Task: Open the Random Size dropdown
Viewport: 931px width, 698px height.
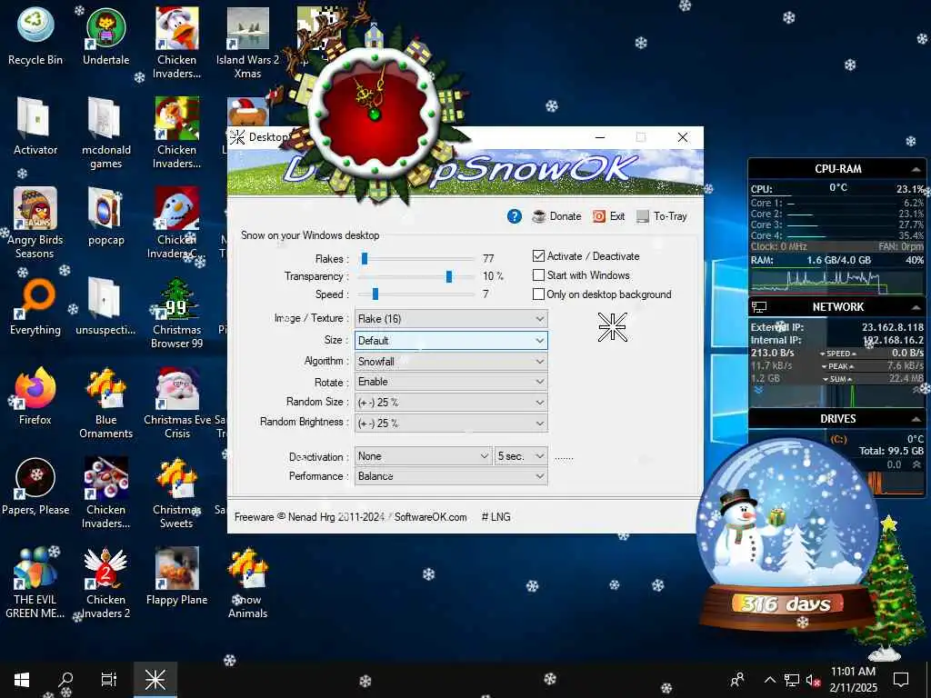Action: (451, 402)
